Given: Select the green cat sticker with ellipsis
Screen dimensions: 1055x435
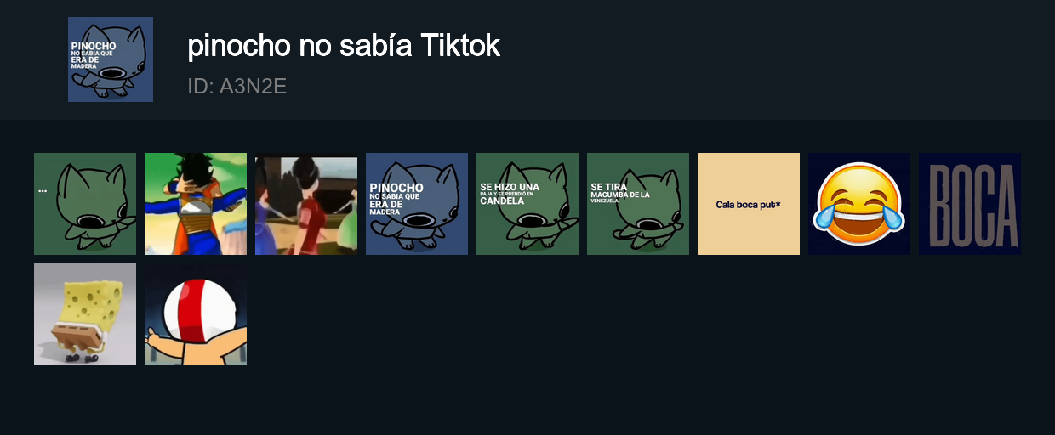Looking at the screenshot, I should click(x=85, y=204).
